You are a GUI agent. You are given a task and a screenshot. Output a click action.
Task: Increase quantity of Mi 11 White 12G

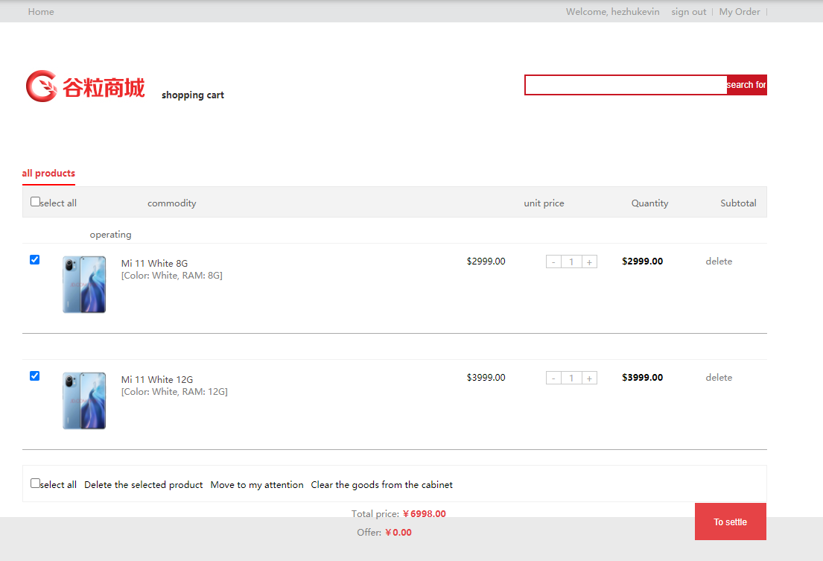click(x=589, y=378)
